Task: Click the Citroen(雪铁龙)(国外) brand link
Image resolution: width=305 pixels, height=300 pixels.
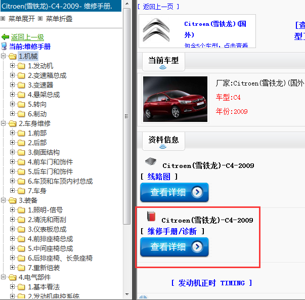Action: [215, 29]
